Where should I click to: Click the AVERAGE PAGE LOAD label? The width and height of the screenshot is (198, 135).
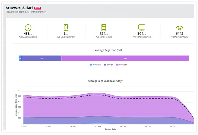(28, 37)
